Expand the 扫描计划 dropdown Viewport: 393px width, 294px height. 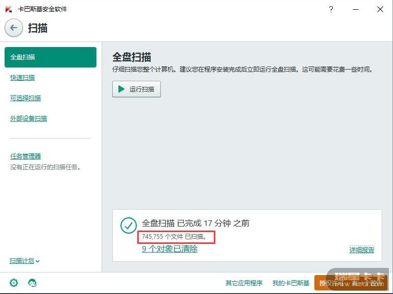coord(24,261)
